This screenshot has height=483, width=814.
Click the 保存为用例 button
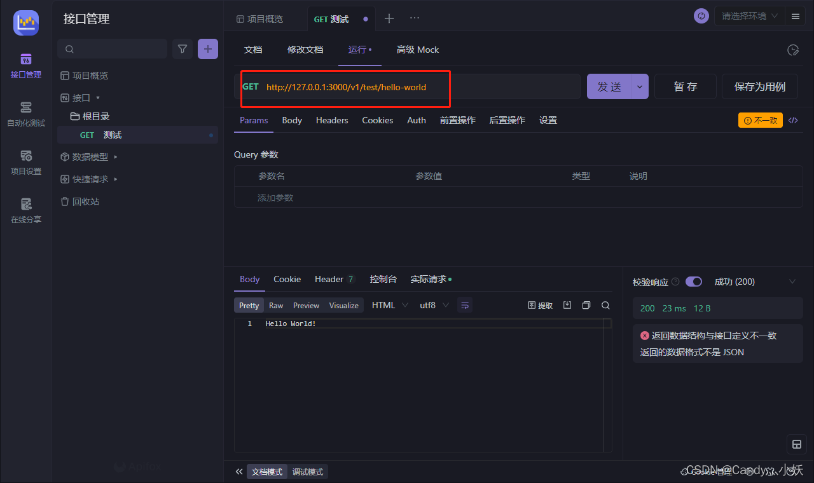[x=759, y=86]
